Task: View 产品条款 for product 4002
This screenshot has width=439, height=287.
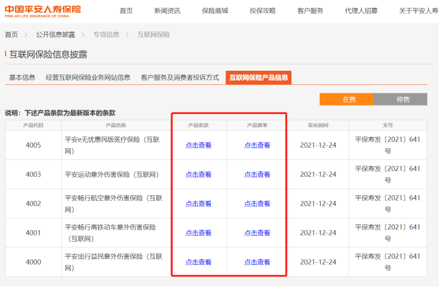Action: (198, 204)
